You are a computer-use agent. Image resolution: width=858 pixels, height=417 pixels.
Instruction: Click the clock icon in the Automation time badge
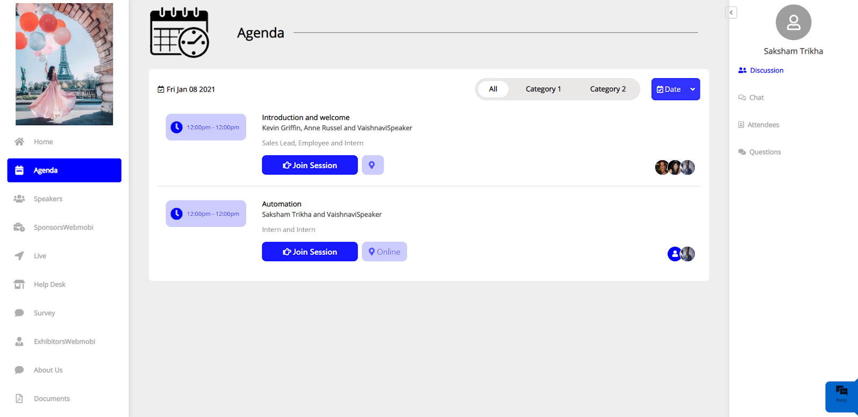[176, 214]
